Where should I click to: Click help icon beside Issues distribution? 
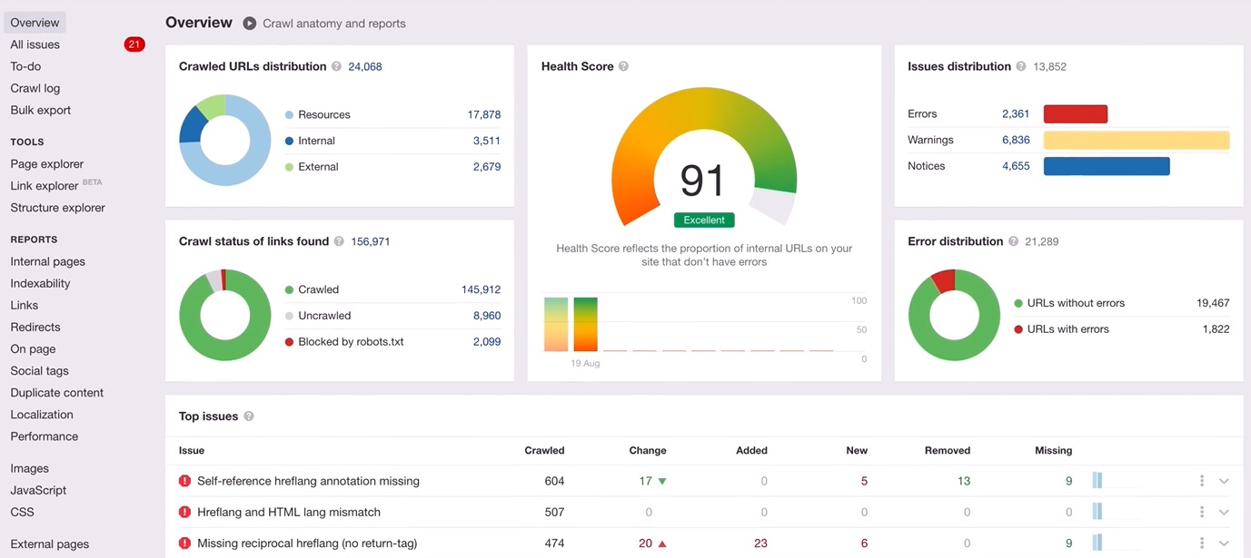tap(1021, 66)
